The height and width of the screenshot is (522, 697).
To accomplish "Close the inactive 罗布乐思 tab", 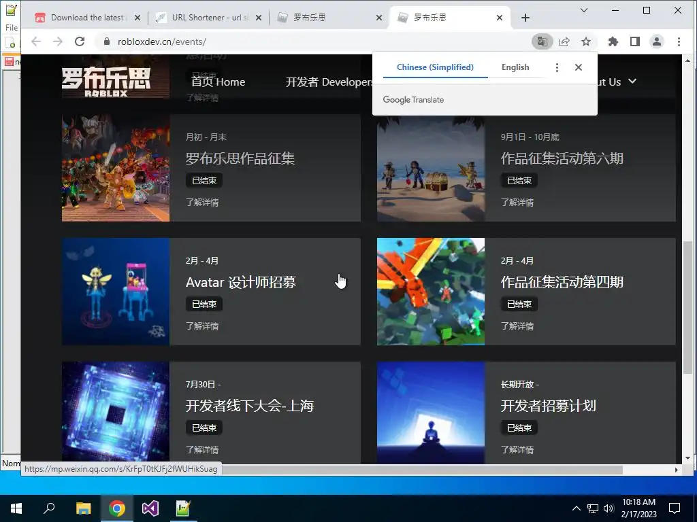I will pos(379,18).
